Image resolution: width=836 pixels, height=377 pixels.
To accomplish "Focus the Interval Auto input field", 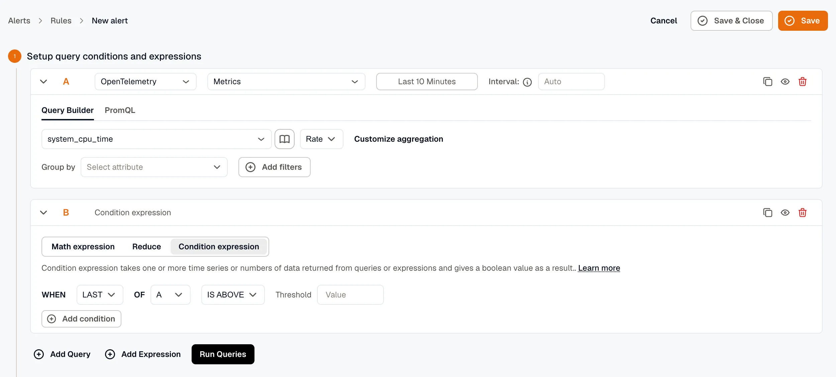I will (x=571, y=82).
